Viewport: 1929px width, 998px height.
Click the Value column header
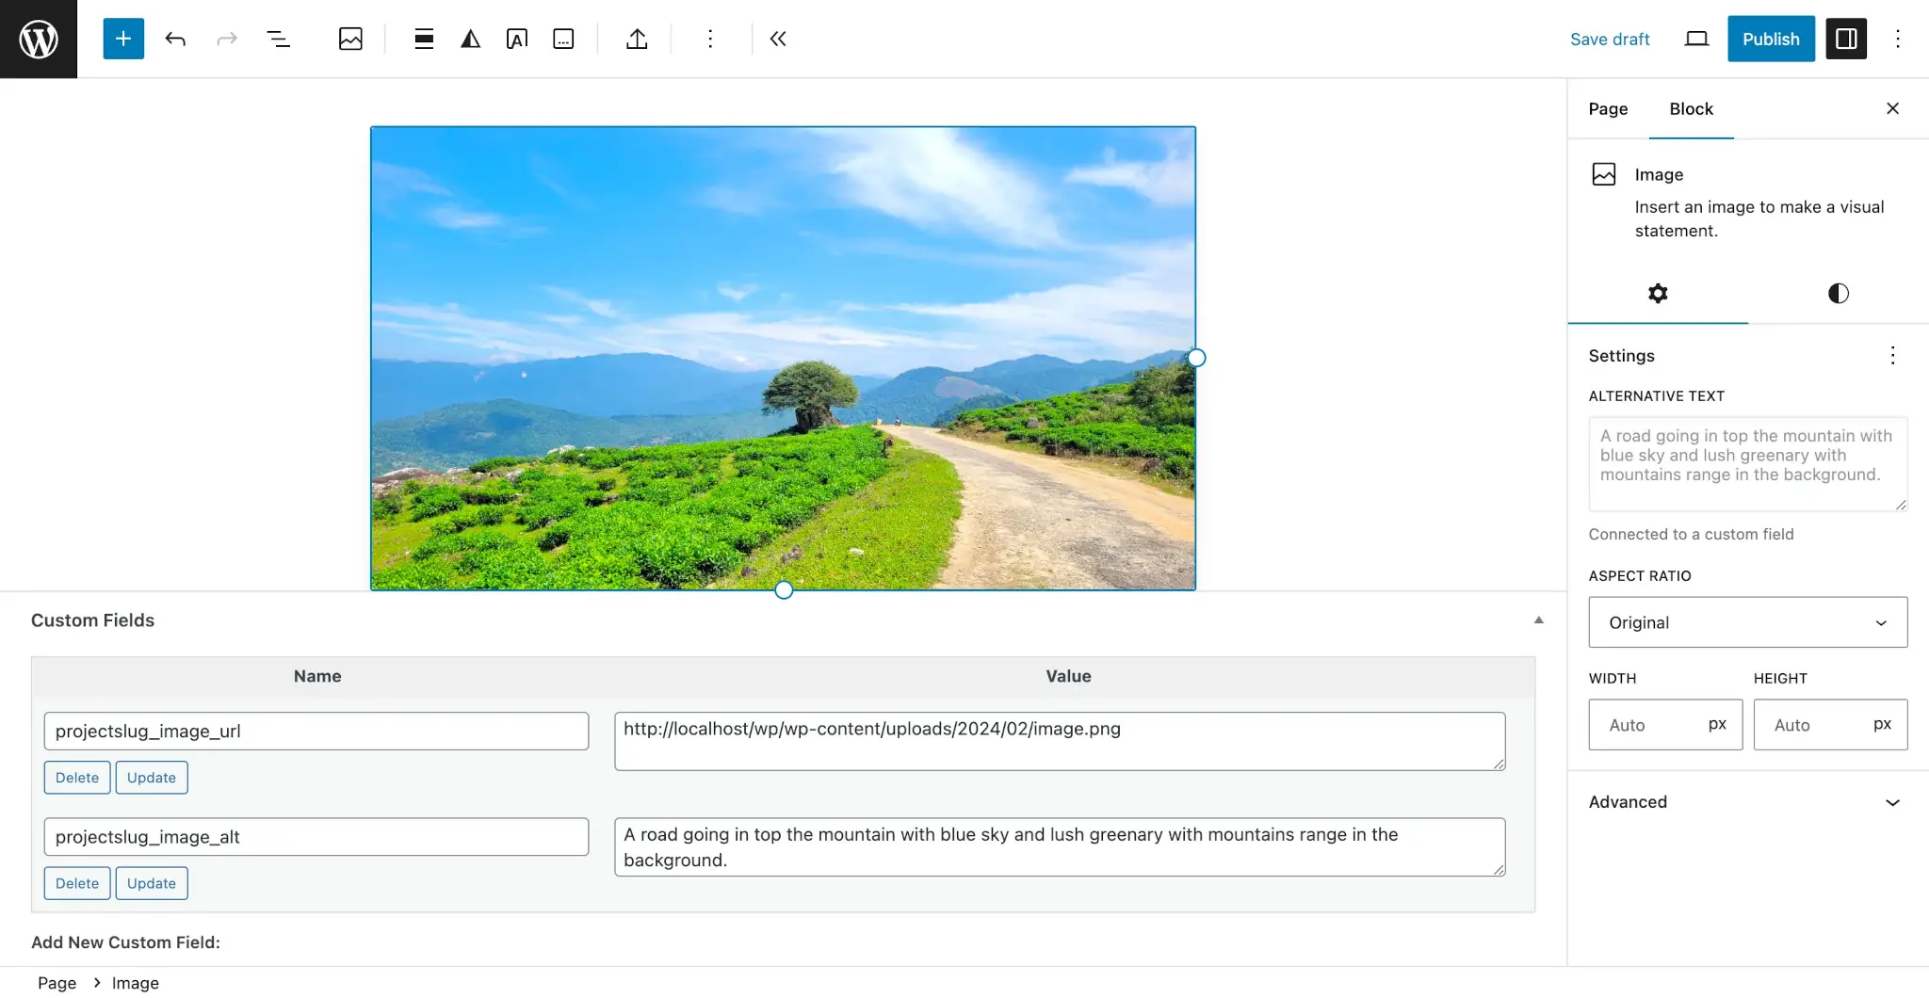[1068, 676]
